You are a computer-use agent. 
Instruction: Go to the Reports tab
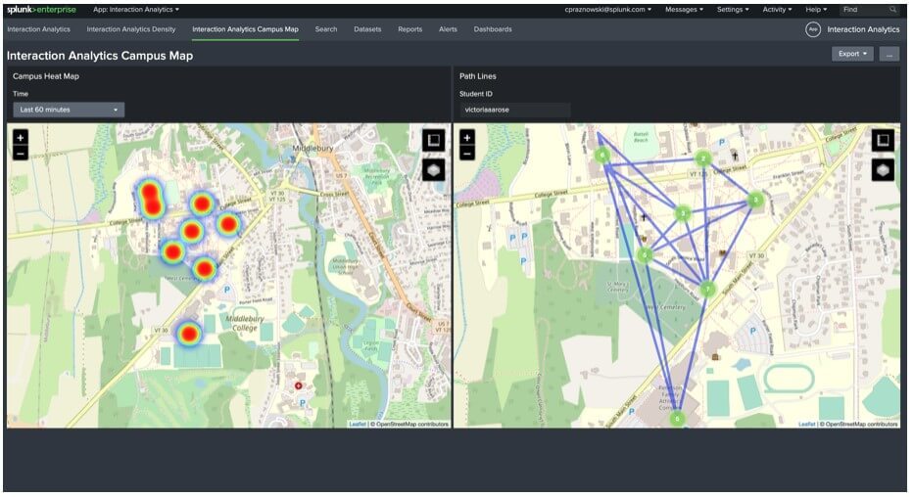tap(409, 29)
